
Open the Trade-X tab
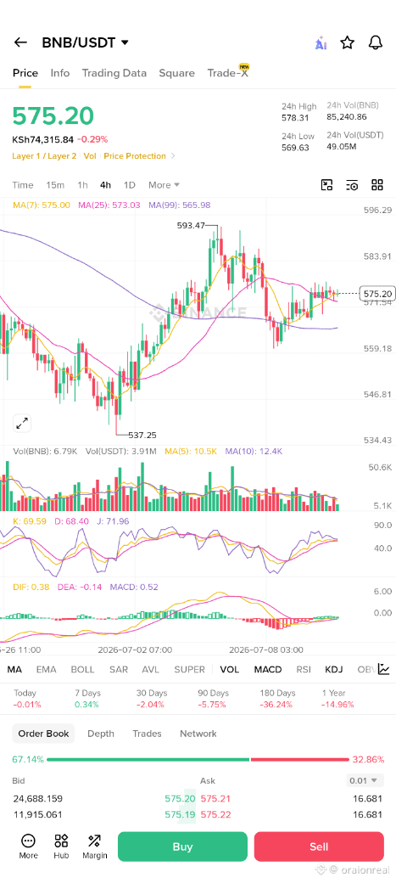tap(228, 73)
